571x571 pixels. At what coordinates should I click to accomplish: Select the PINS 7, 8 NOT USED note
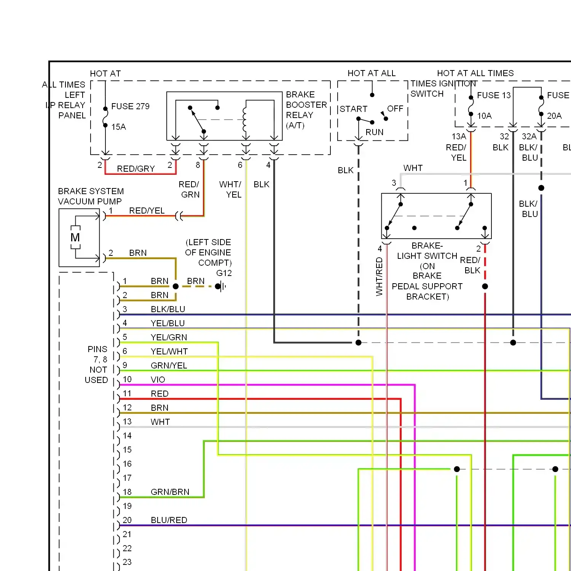pos(97,364)
